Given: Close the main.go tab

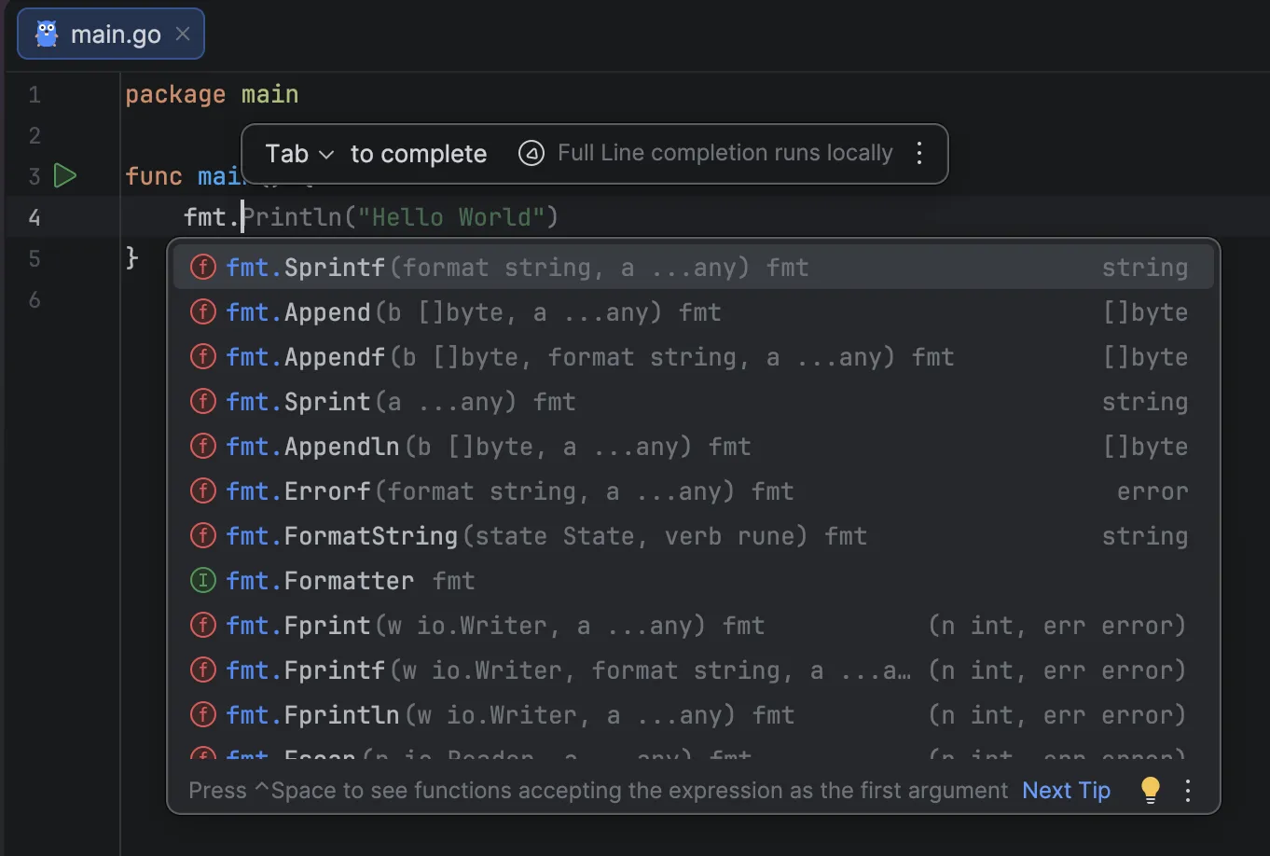Looking at the screenshot, I should (x=183, y=35).
